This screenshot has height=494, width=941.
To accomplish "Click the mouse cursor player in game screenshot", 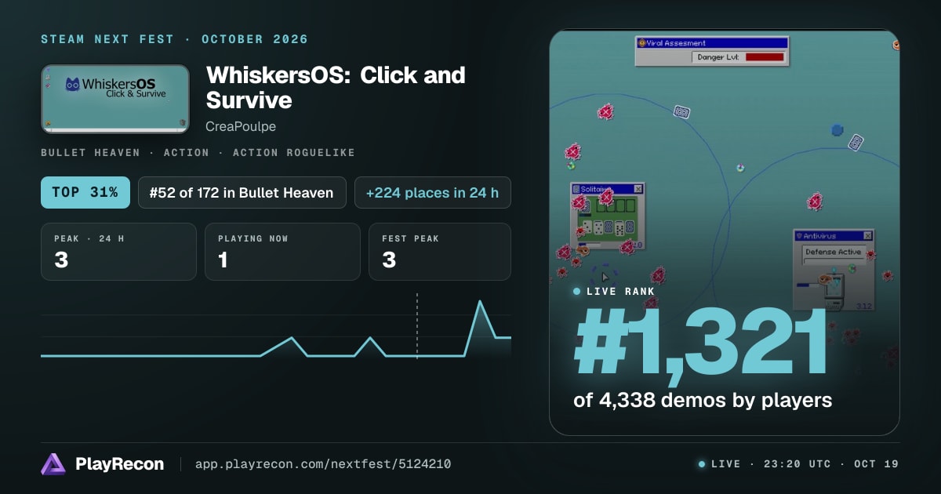I will 605,277.
